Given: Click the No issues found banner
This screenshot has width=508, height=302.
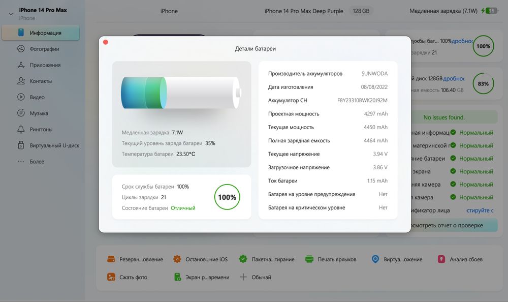Looking at the screenshot, I should click(454, 117).
